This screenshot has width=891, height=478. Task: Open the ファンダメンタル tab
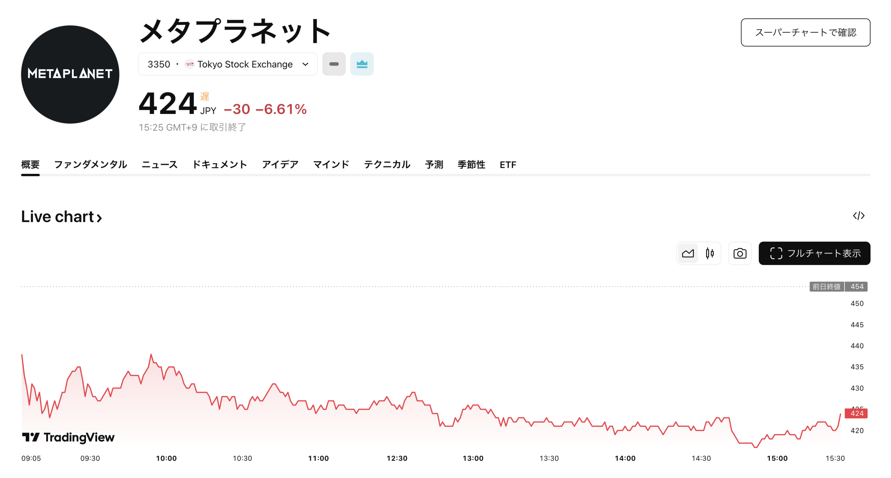pyautogui.click(x=90, y=164)
